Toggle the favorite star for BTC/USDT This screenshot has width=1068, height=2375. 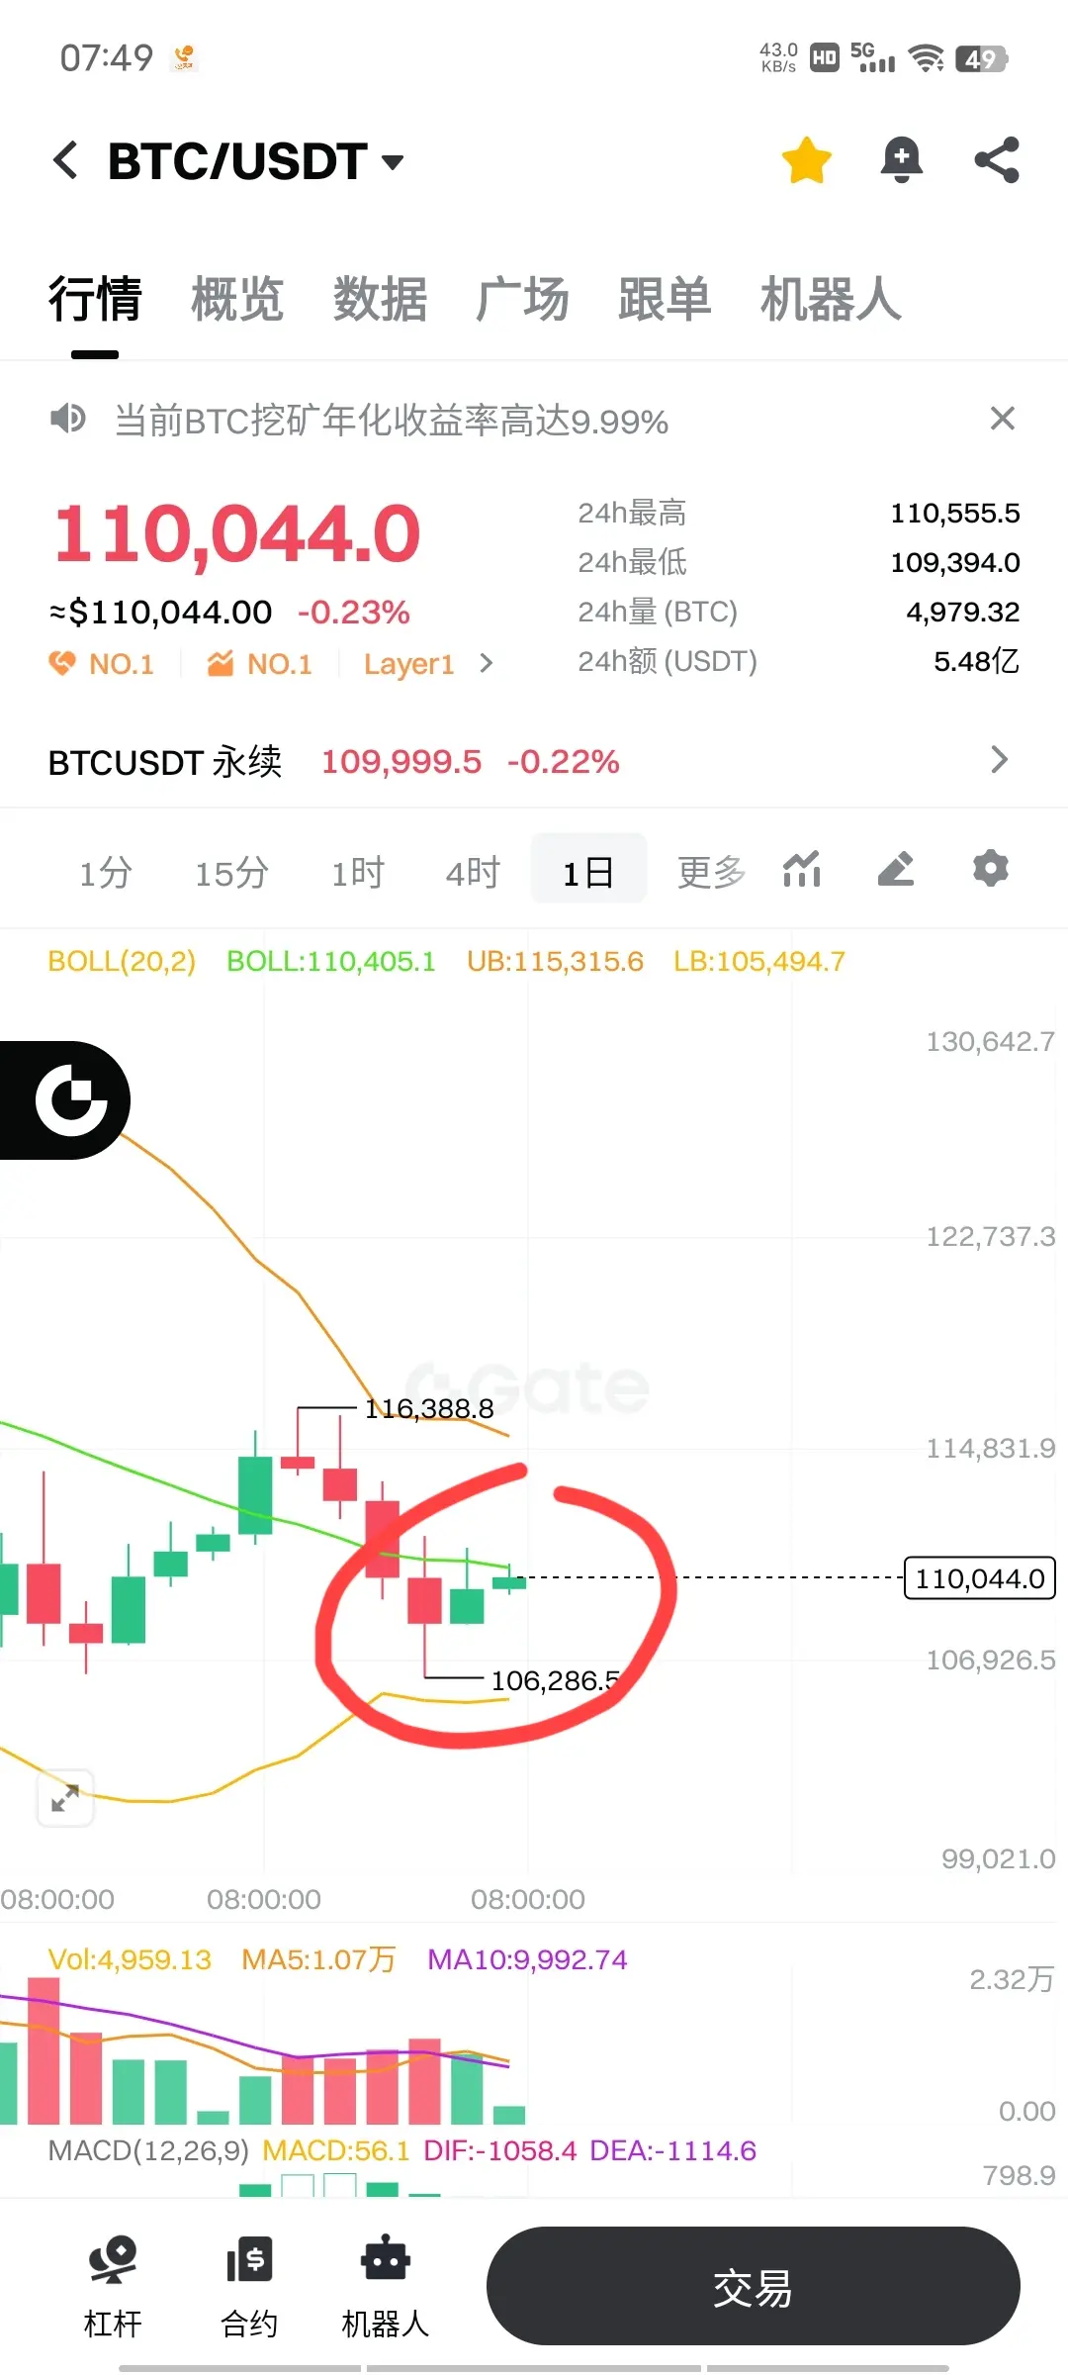click(806, 160)
